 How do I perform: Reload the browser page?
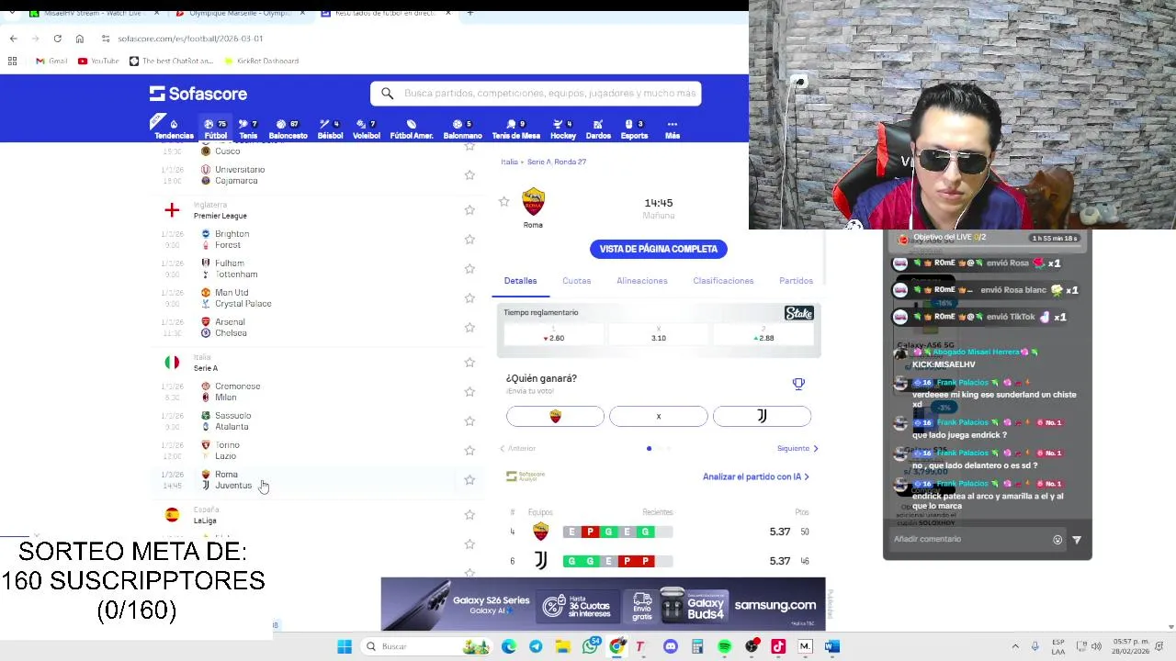pos(57,39)
